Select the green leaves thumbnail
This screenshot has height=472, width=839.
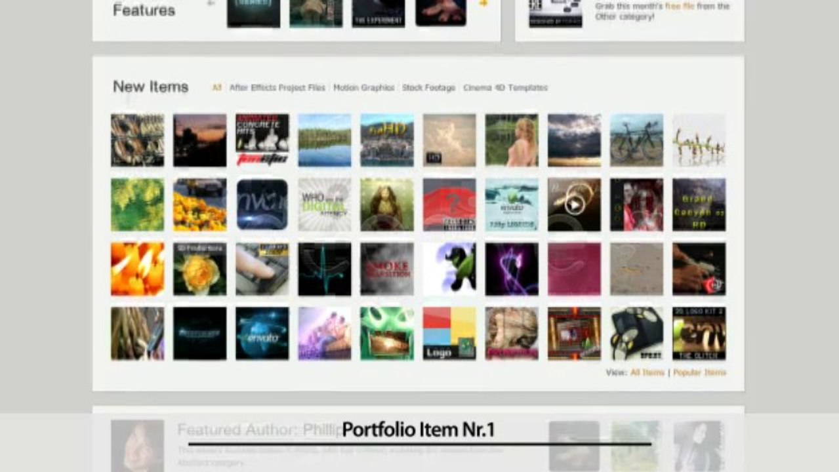click(x=138, y=205)
